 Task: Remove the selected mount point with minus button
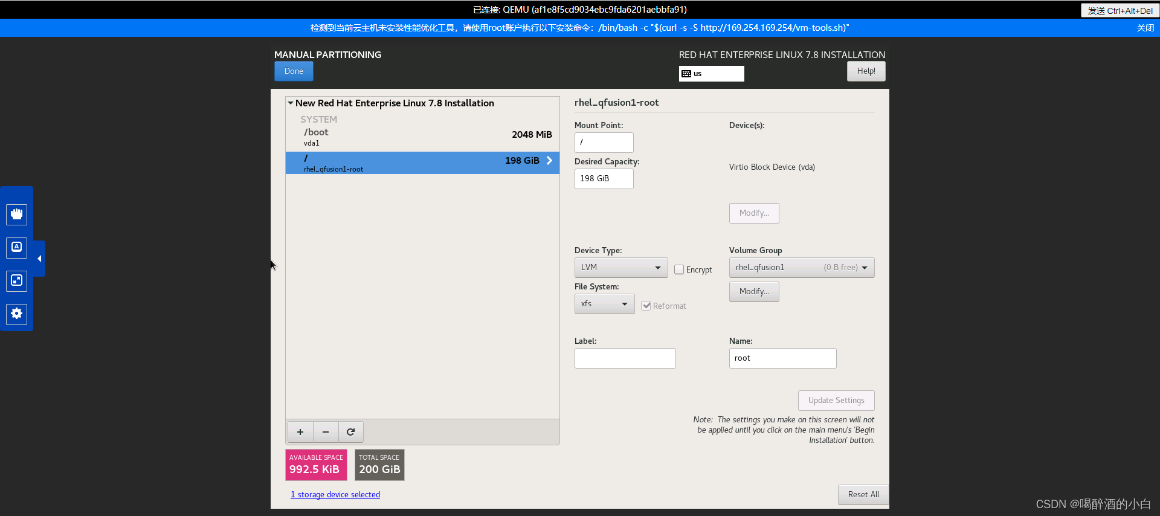[x=326, y=432]
